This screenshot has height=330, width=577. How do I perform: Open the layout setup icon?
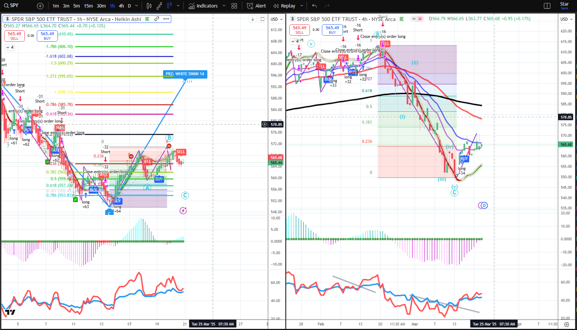[547, 6]
